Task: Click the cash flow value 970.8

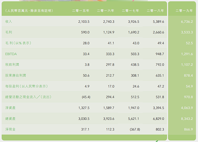Action: pos(188,97)
